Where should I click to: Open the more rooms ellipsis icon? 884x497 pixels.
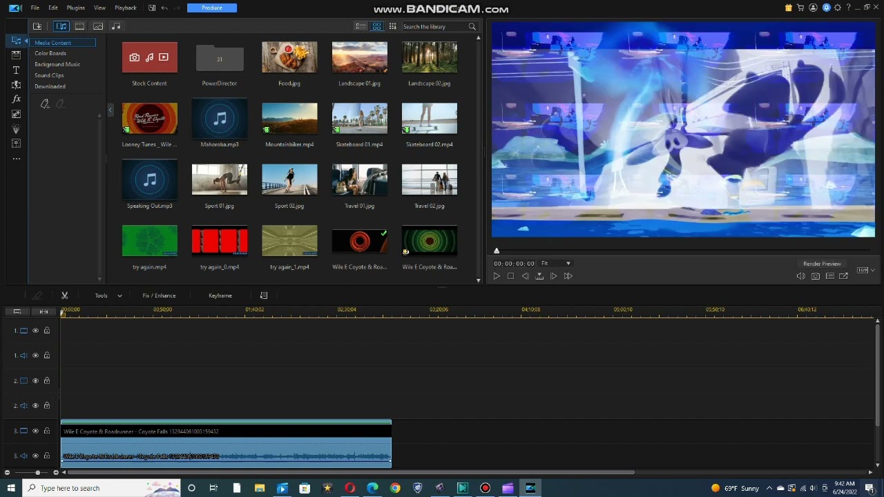click(x=16, y=159)
